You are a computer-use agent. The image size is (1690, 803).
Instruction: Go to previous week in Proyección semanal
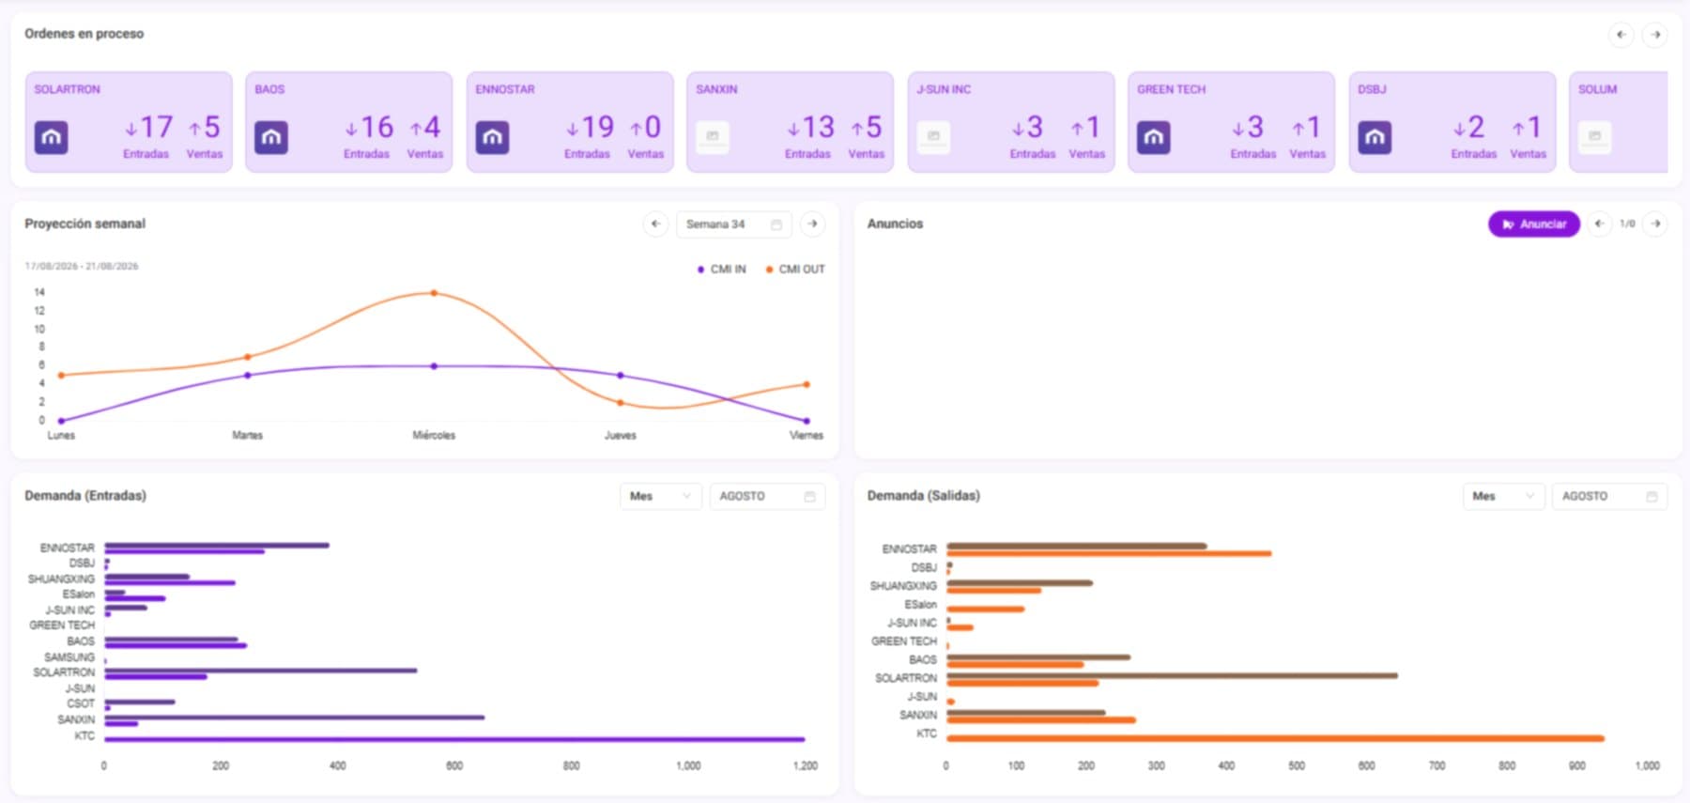655,224
